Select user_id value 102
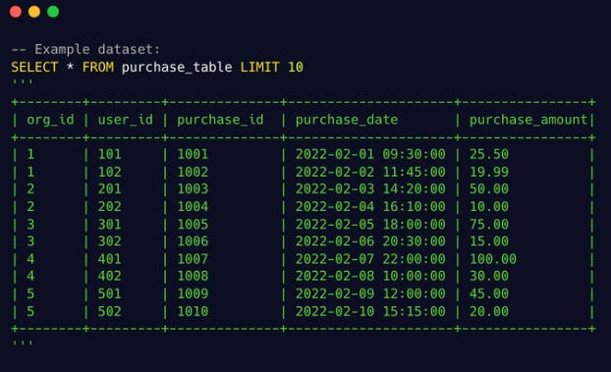The width and height of the screenshot is (611, 372). (109, 172)
